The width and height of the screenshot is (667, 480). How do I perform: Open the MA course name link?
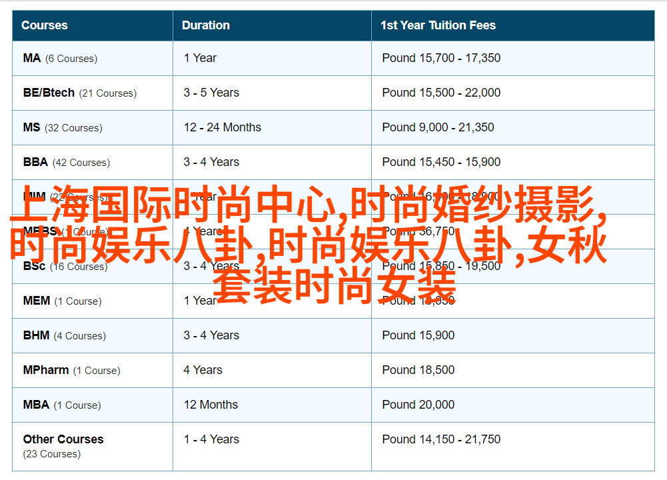tap(32, 58)
